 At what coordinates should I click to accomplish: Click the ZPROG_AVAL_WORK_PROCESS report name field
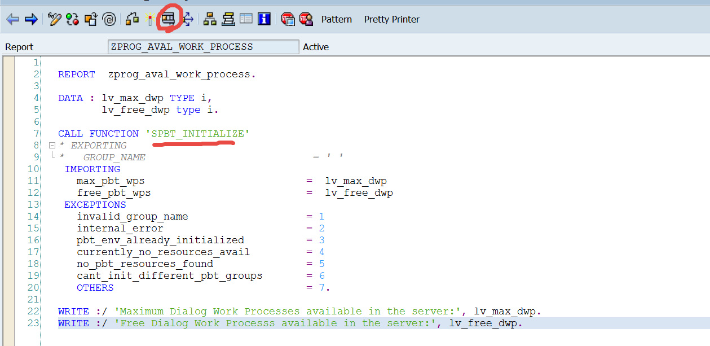click(x=203, y=46)
